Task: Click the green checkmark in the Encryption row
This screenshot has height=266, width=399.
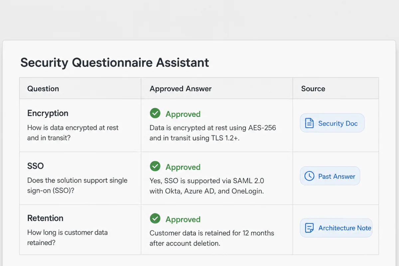Action: 155,113
